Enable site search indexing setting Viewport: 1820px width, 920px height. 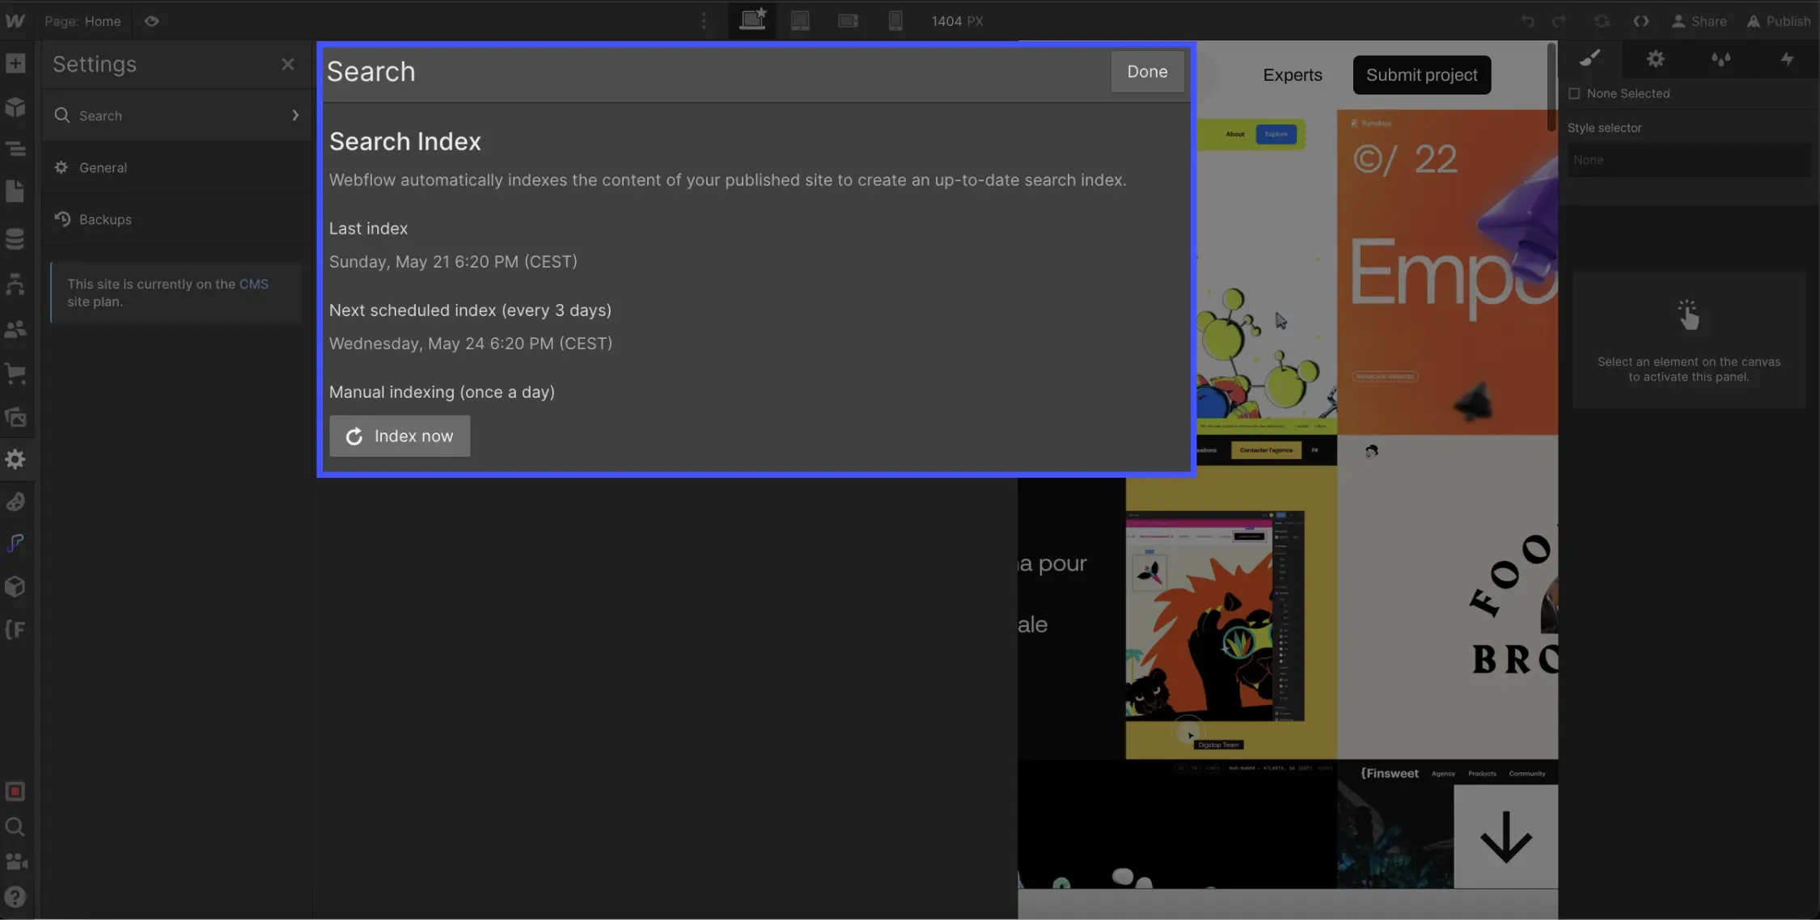[x=399, y=436]
